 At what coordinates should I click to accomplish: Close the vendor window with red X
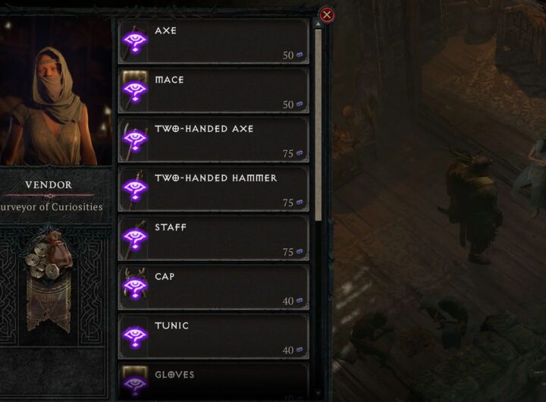[x=327, y=14]
